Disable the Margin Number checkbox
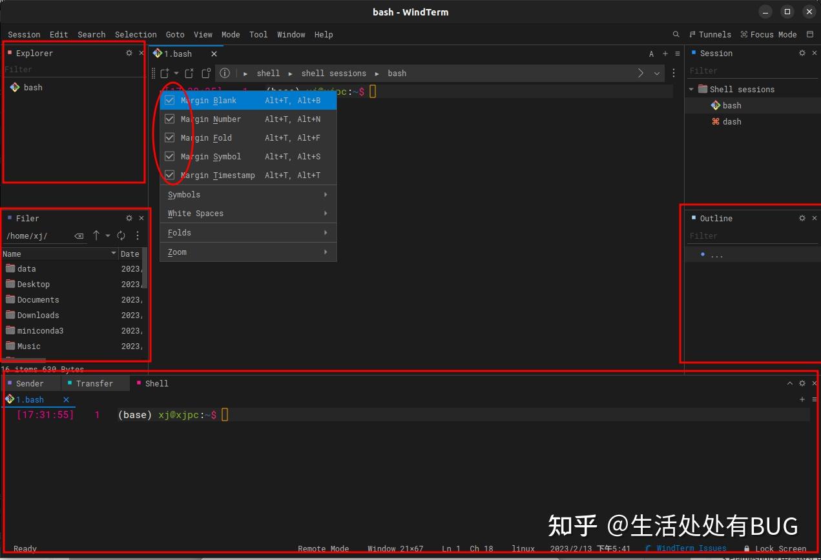This screenshot has width=821, height=560. (x=169, y=119)
